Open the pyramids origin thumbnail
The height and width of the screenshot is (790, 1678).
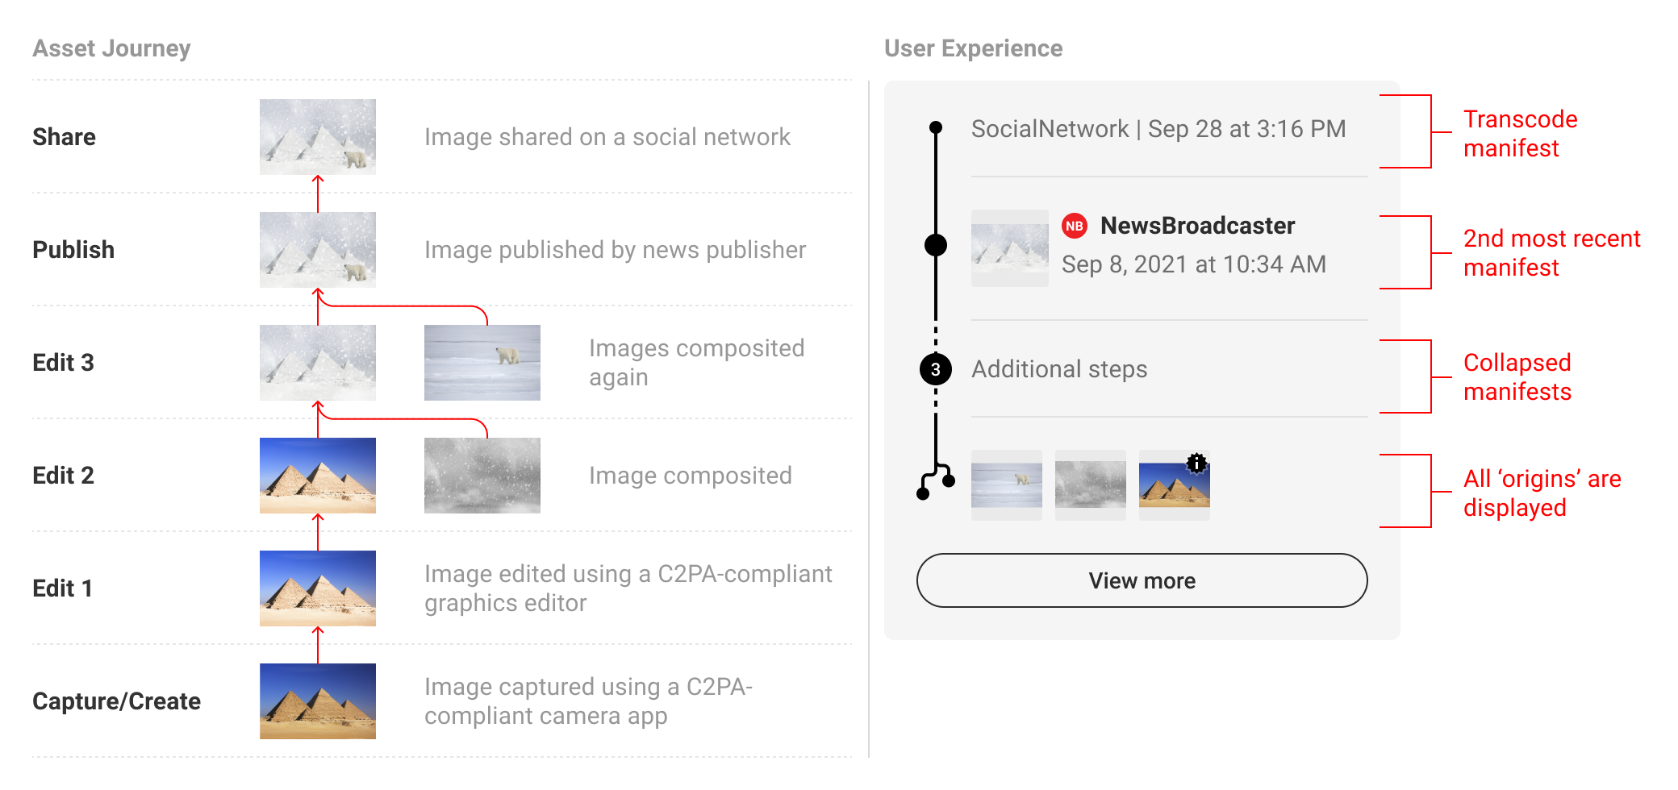coord(1175,484)
